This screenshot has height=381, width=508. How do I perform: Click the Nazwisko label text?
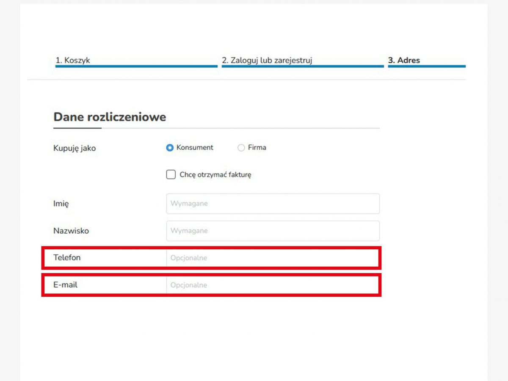[x=71, y=231]
